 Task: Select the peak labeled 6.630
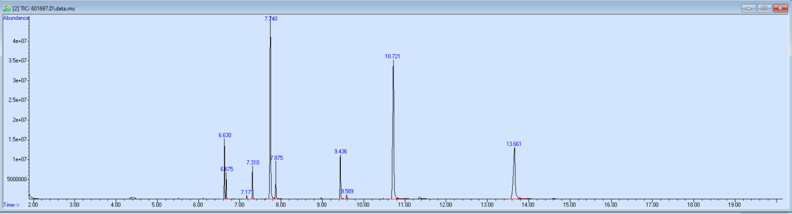pos(225,136)
